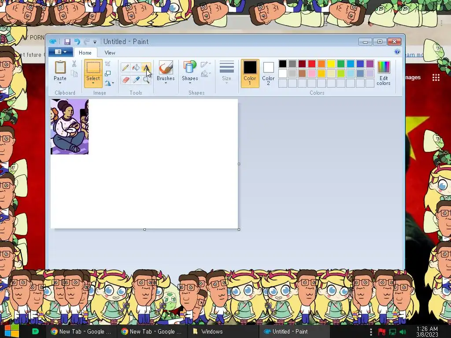Image resolution: width=451 pixels, height=338 pixels.
Task: Open the Windows Start button
Action: (x=12, y=331)
